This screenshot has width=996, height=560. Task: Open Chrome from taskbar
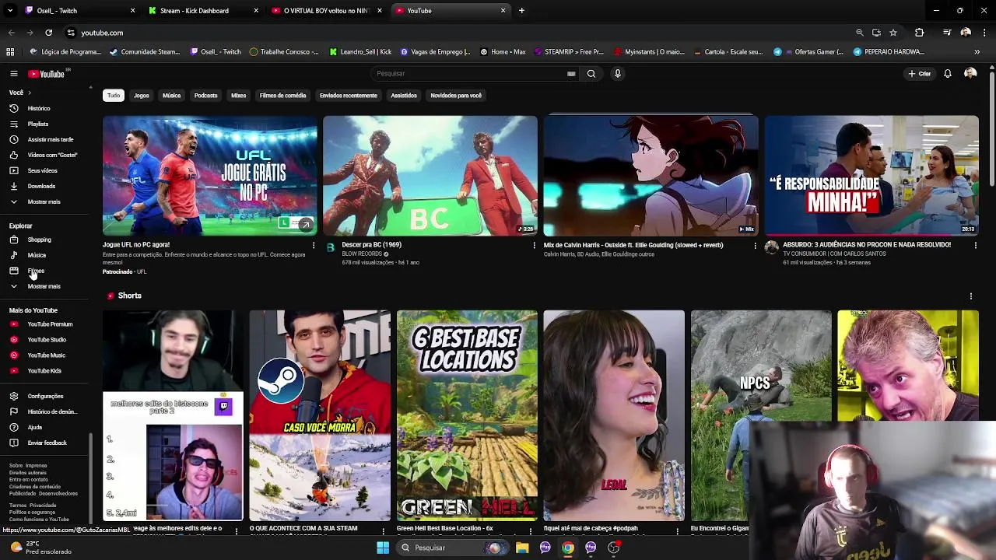(568, 548)
